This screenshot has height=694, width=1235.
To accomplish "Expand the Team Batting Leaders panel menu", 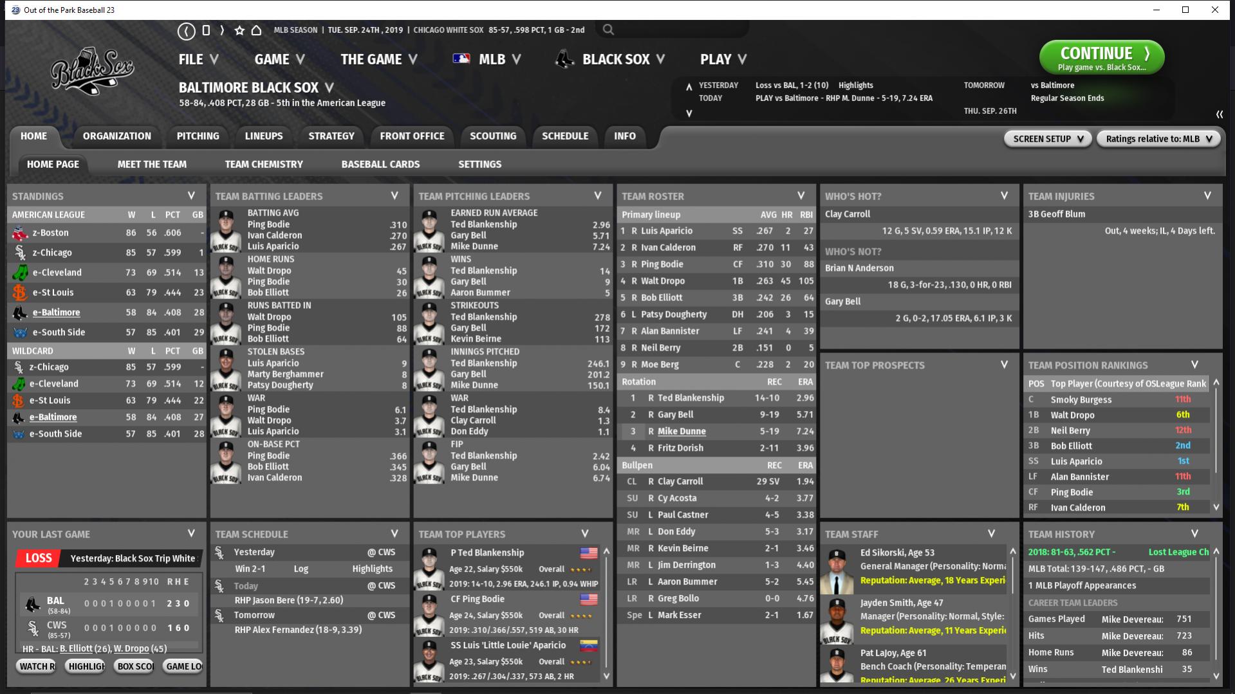I will coord(395,196).
